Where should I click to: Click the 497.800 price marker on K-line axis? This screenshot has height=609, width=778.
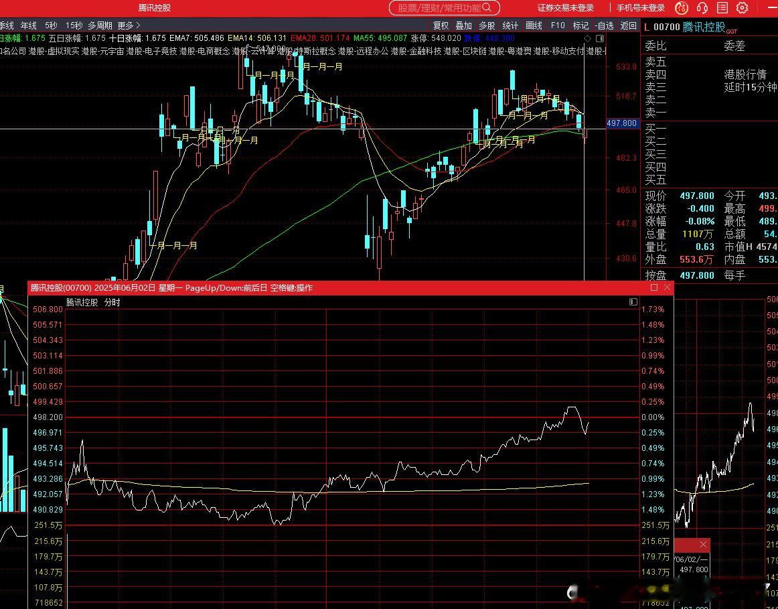(622, 123)
